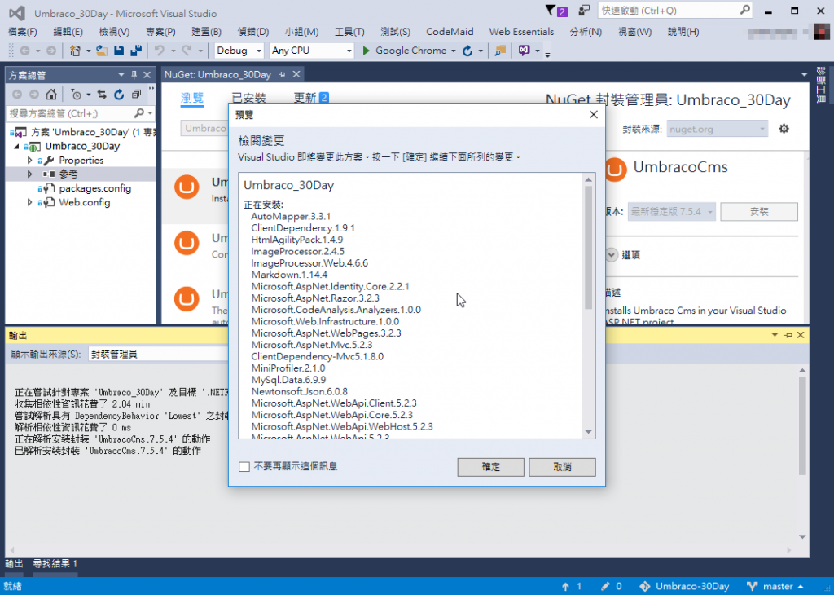Open the Solution Explorer window position dropdown
Image resolution: width=834 pixels, height=595 pixels.
[x=121, y=75]
